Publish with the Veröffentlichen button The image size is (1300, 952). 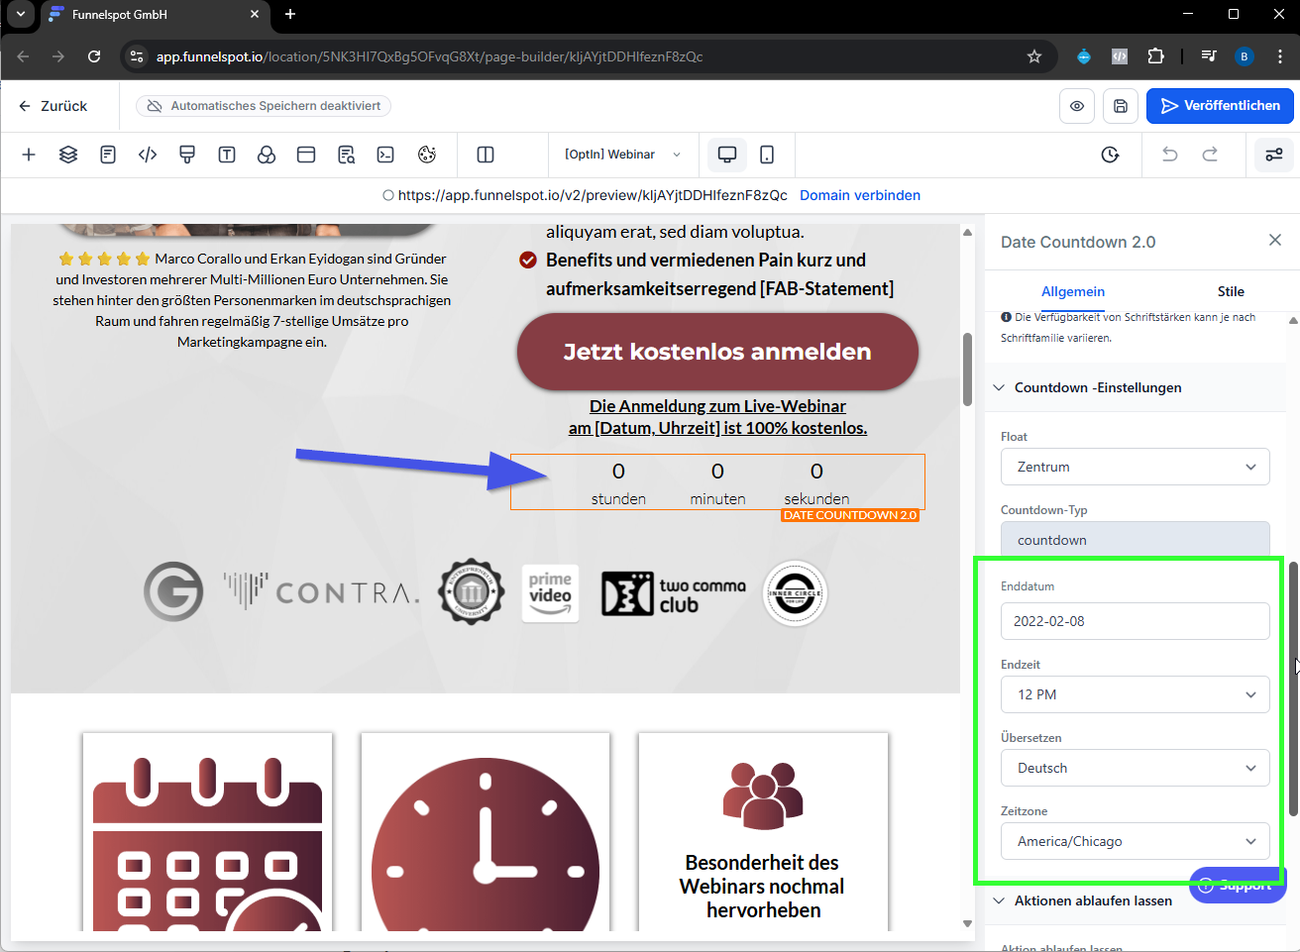pyautogui.click(x=1220, y=106)
